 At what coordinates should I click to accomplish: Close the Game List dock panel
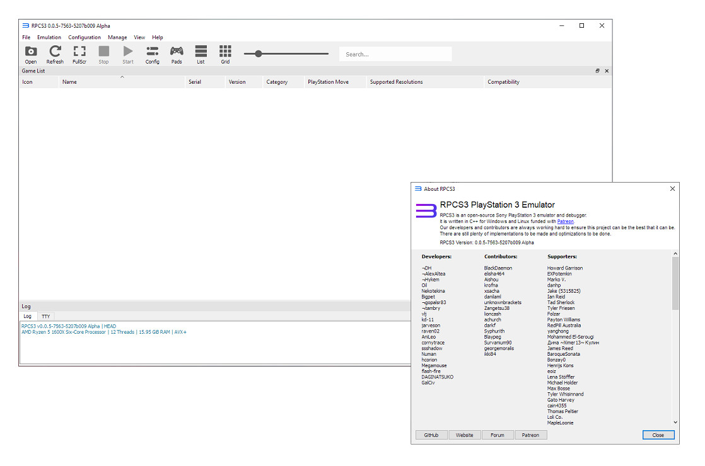pyautogui.click(x=607, y=71)
